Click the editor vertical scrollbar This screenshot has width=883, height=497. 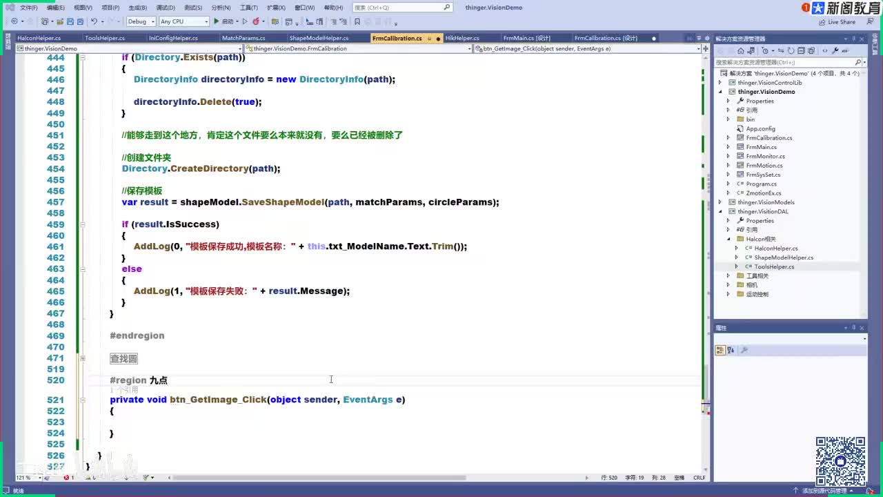[x=705, y=262]
